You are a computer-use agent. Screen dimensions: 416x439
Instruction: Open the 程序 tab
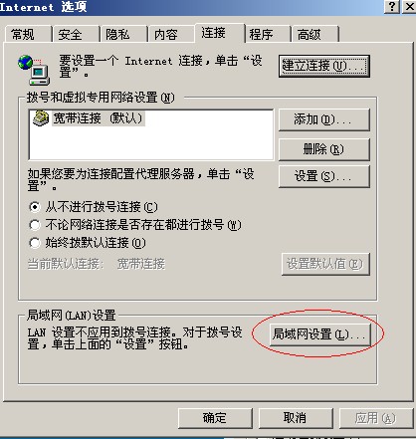pyautogui.click(x=268, y=34)
